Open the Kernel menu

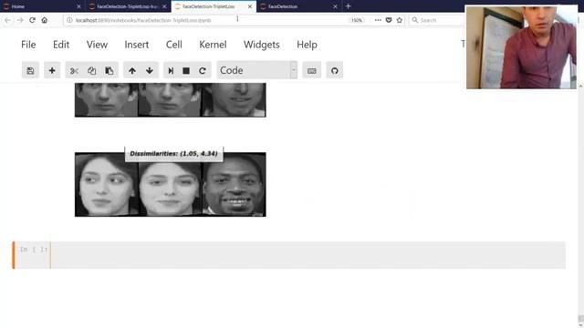click(213, 45)
